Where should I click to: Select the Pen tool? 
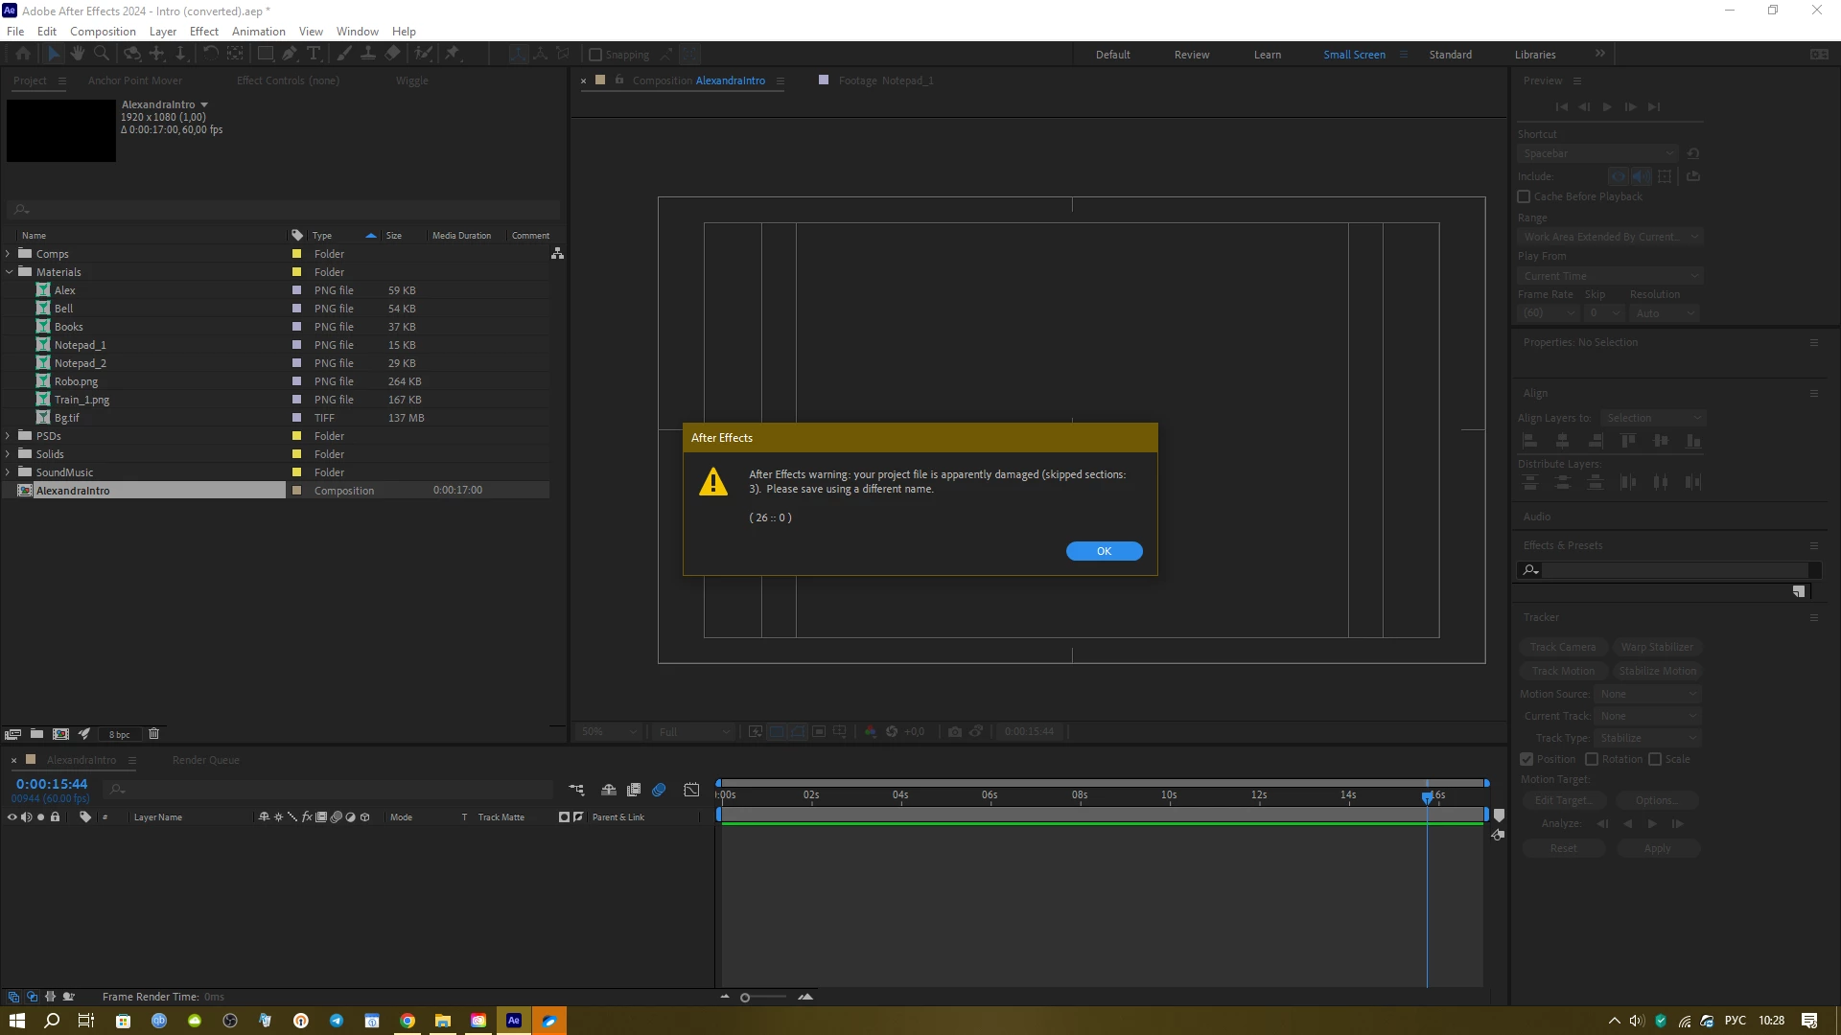pyautogui.click(x=290, y=54)
